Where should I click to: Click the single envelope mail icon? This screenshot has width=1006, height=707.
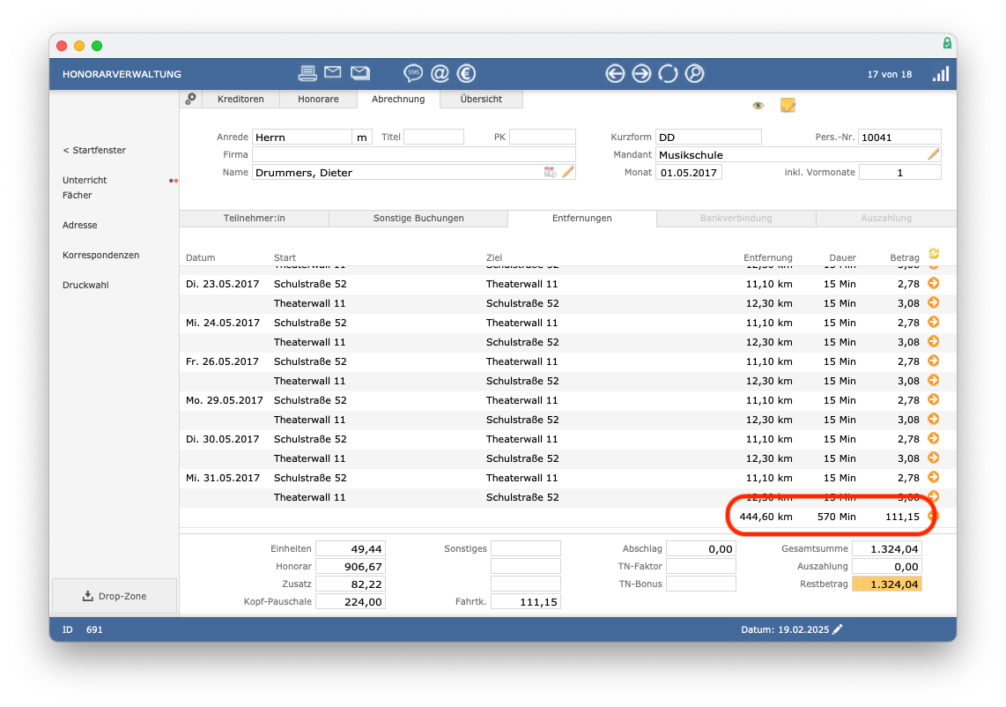[333, 72]
